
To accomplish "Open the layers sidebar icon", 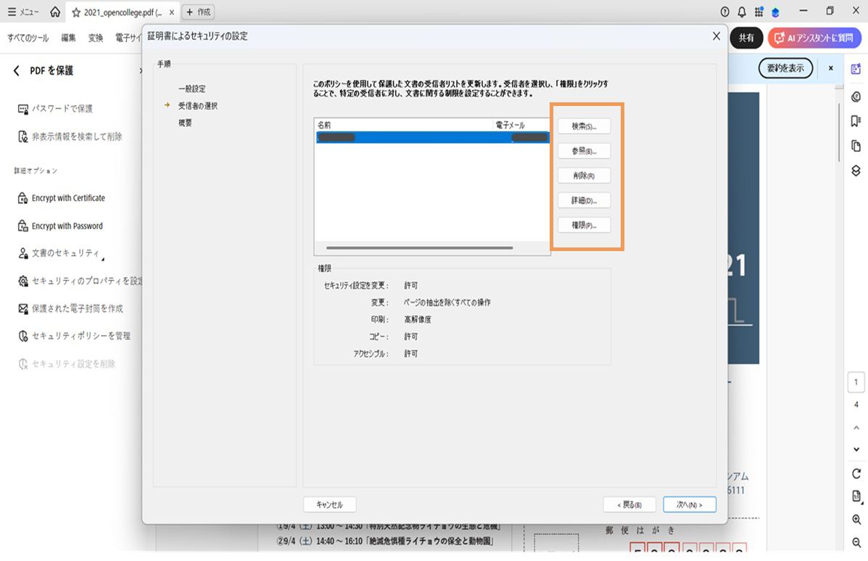I will pos(856,171).
